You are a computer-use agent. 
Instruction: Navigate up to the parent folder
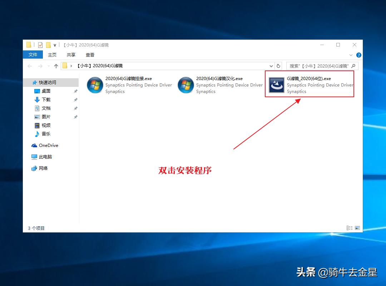tap(56, 66)
